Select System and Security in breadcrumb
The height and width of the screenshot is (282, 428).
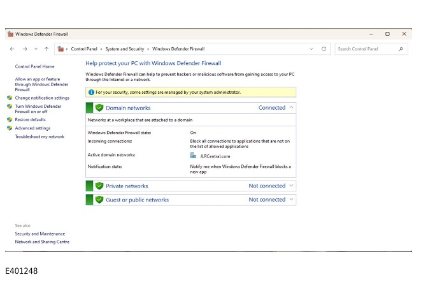[125, 48]
